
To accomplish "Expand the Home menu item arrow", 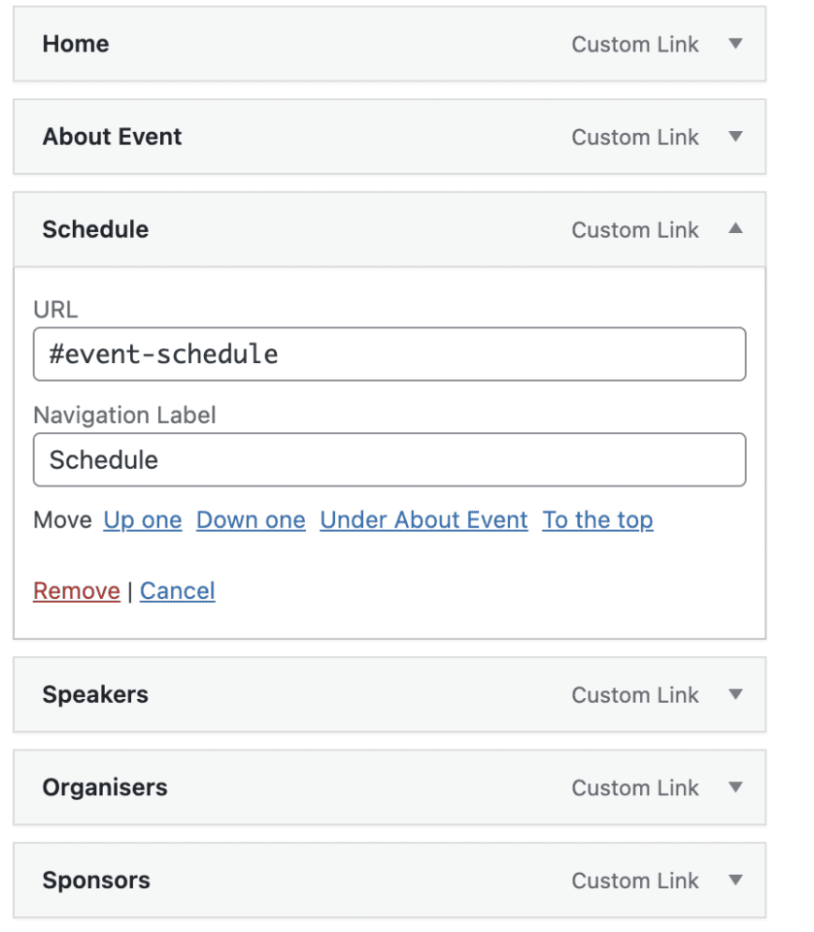I will click(735, 44).
